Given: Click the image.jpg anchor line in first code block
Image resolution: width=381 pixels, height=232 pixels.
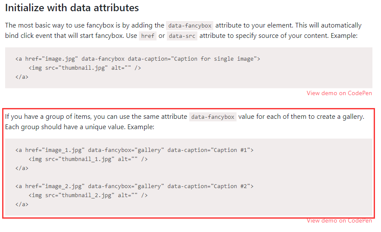Looking at the screenshot, I should click(x=138, y=59).
